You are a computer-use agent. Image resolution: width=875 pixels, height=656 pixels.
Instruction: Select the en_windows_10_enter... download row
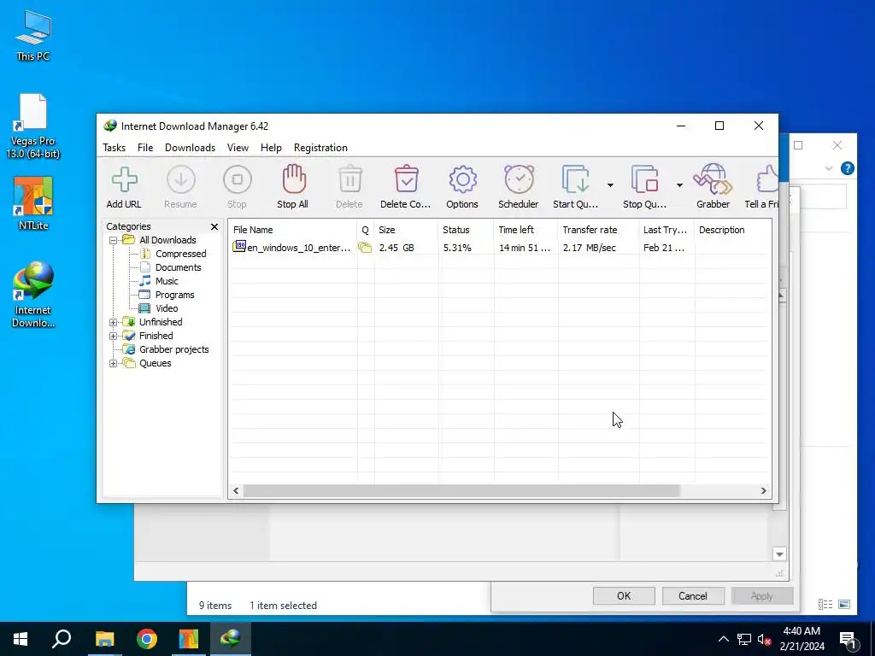[499, 248]
